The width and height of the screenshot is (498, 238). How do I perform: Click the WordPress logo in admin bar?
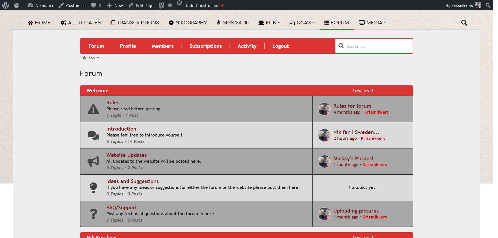click(x=6, y=5)
